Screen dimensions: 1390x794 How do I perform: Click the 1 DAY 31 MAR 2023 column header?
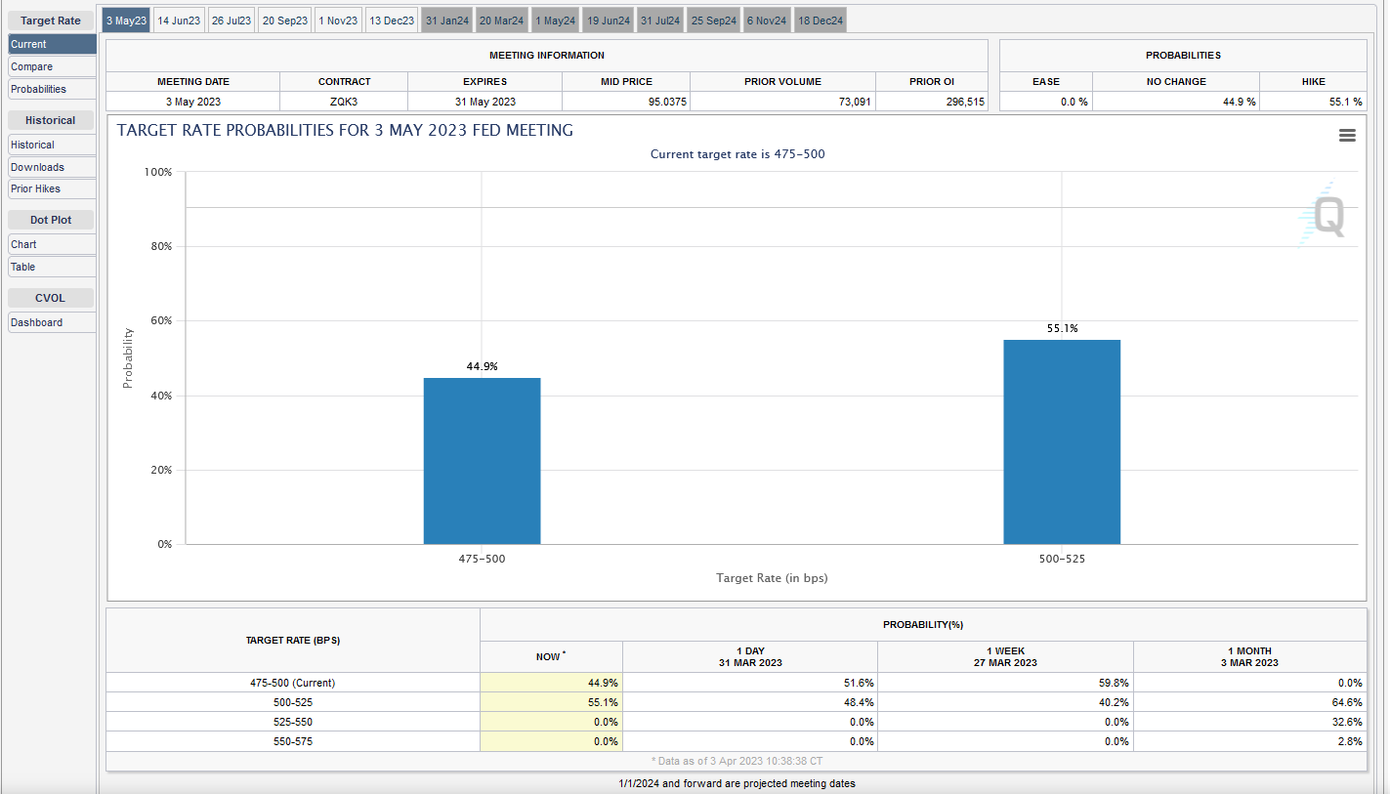click(750, 656)
